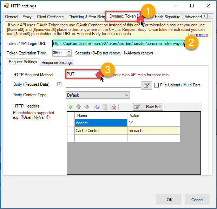Switch to the Response Settings tab
217x209 pixels.
57,62
